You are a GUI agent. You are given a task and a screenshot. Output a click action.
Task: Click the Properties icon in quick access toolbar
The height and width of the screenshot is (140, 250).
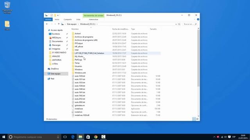52,15
